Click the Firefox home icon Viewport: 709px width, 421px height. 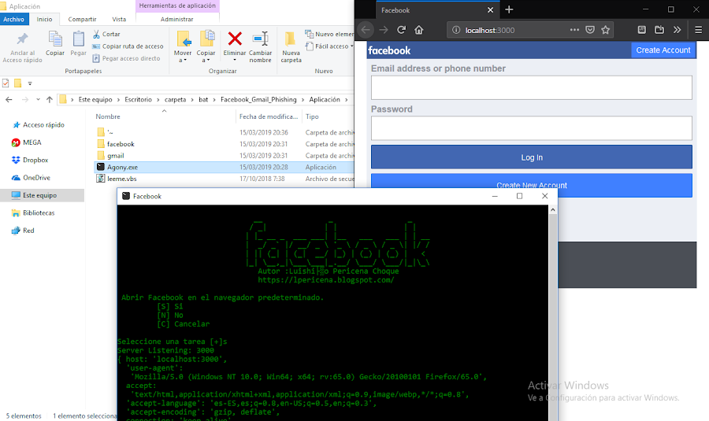[419, 30]
